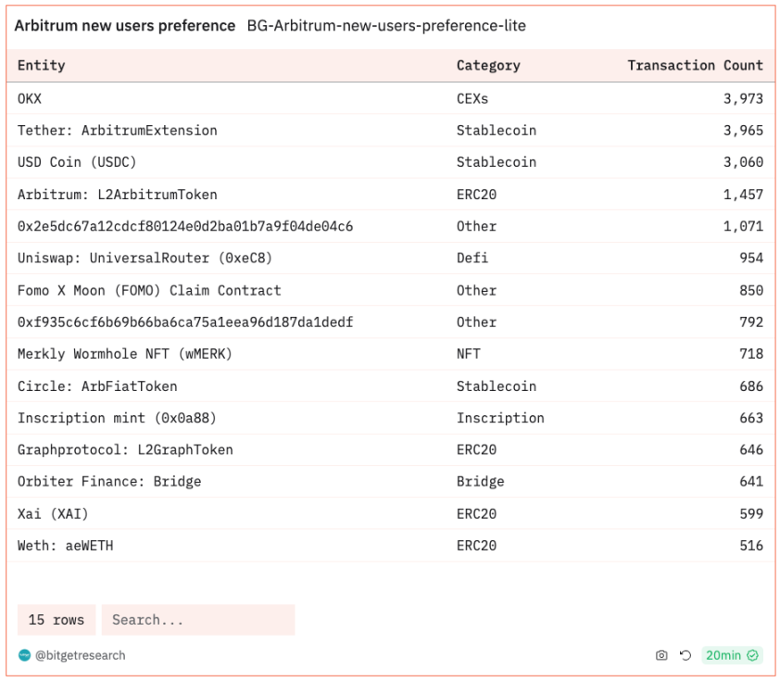Screen dimensions: 780x682
Task: Click the 3,973 transaction count cell
Action: click(x=743, y=98)
